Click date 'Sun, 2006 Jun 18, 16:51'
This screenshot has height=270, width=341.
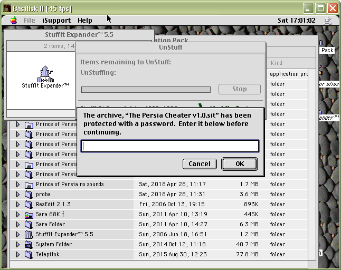[173, 234]
